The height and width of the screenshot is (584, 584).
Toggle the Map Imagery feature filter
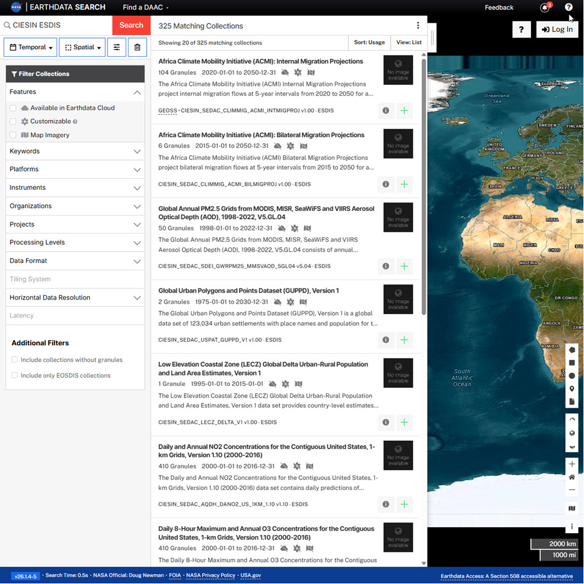[x=13, y=135]
